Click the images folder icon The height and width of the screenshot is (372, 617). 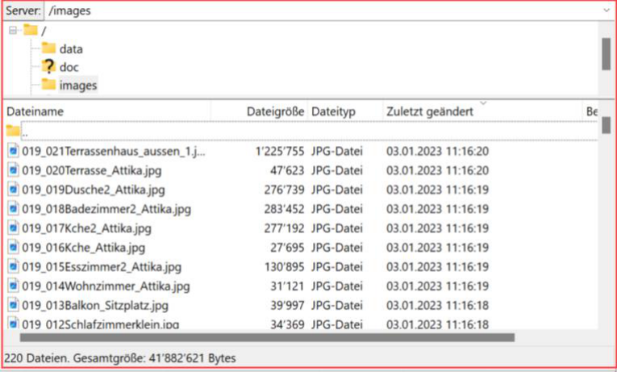click(48, 84)
